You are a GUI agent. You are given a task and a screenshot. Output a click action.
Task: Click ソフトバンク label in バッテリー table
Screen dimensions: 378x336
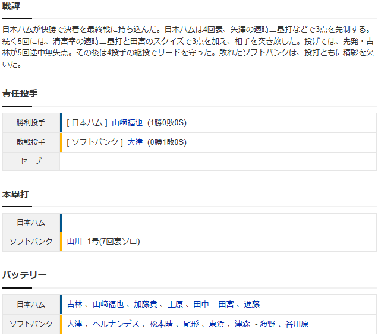tap(31, 324)
